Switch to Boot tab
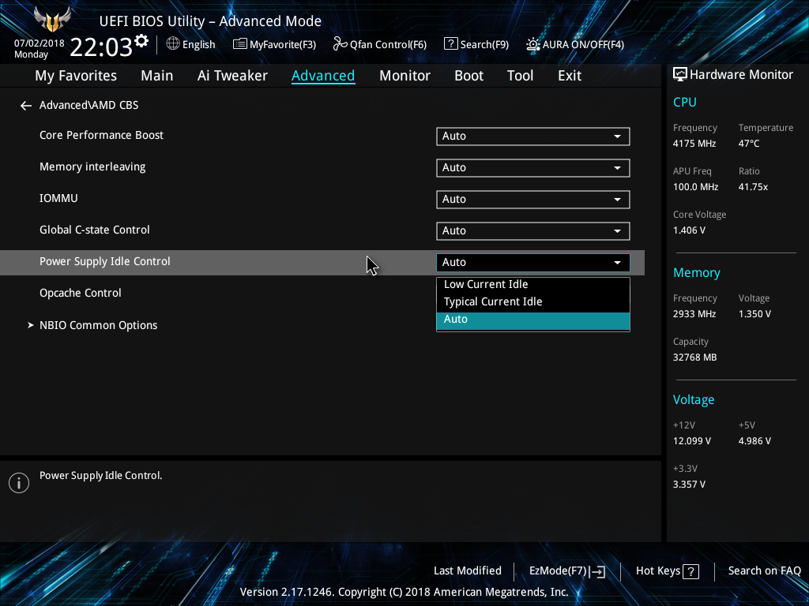This screenshot has width=809, height=606. [468, 76]
